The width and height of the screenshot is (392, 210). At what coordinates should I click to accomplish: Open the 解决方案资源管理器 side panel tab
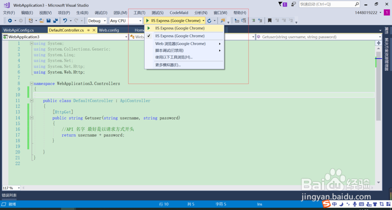coord(387,54)
